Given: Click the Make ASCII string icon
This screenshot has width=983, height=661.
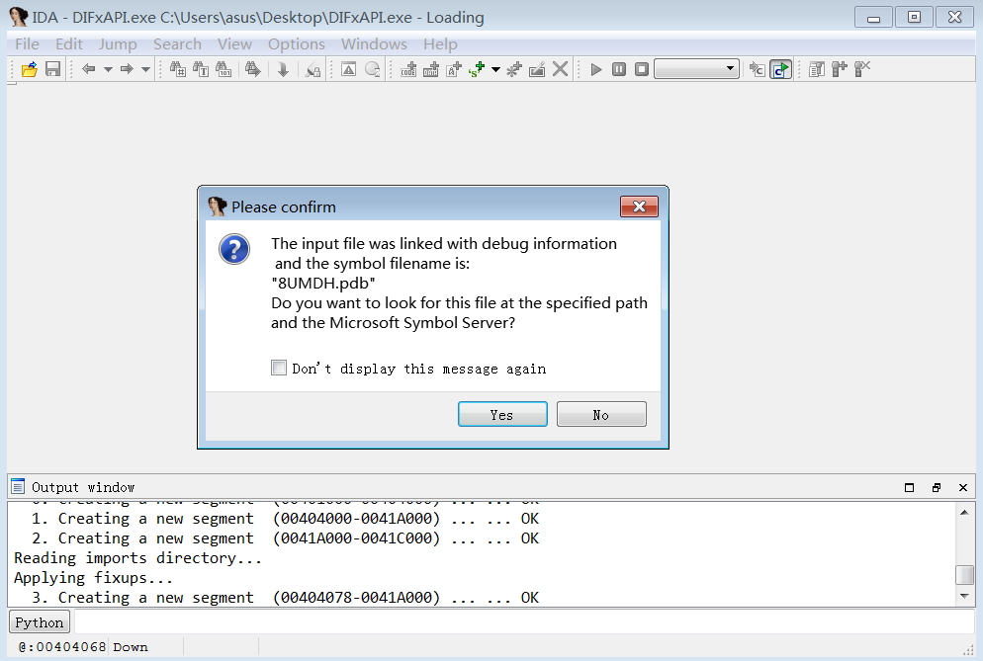Looking at the screenshot, I should point(453,69).
